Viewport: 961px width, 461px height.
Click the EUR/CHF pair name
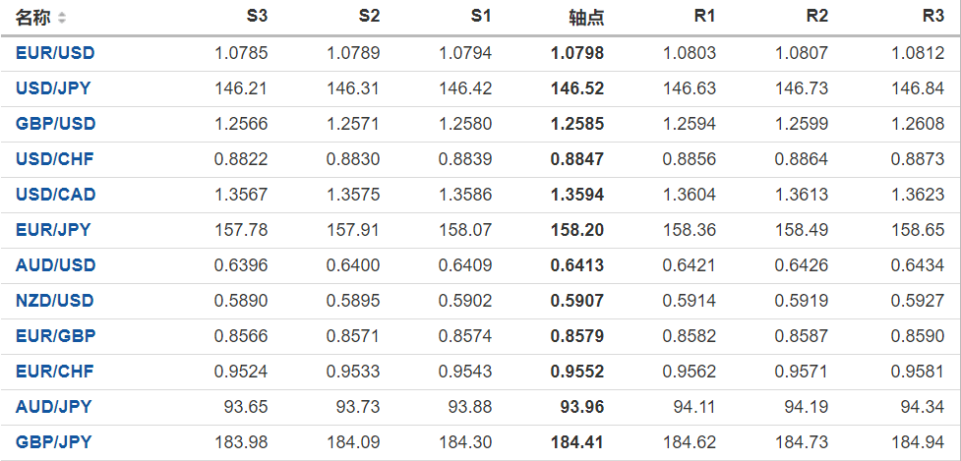pyautogui.click(x=54, y=372)
